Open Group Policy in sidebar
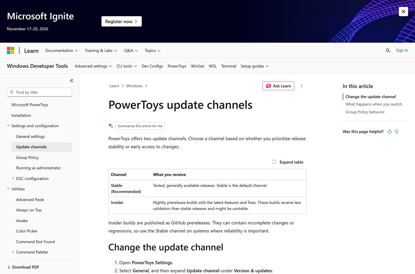 pyautogui.click(x=27, y=157)
